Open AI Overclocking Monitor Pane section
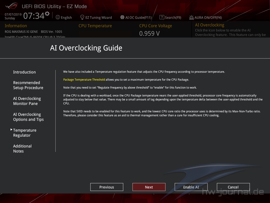The height and width of the screenshot is (203, 270). [27, 101]
